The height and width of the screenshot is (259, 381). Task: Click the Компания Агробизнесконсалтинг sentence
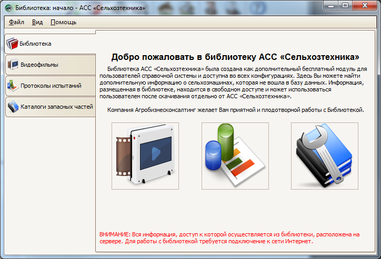point(236,110)
